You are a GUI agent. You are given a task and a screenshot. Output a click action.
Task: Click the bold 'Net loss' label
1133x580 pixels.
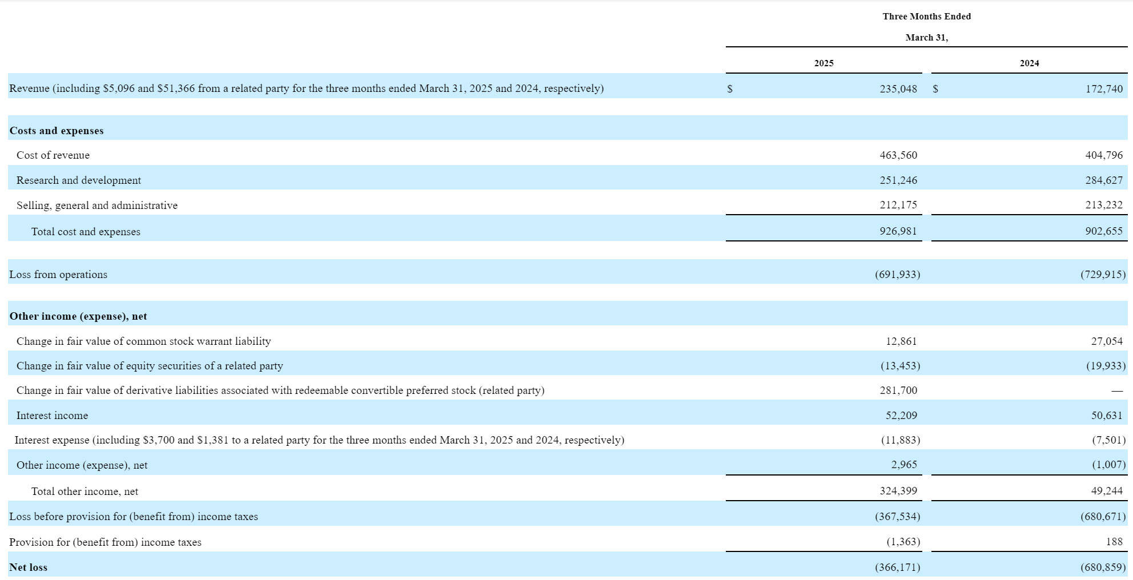tap(28, 567)
